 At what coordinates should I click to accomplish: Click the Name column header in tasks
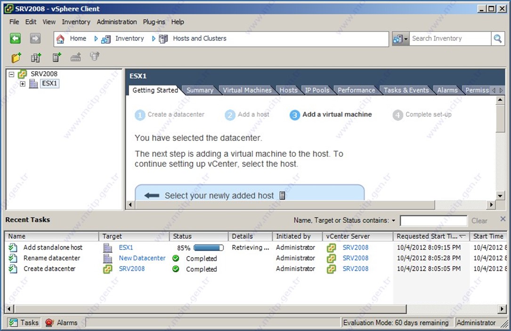(52, 236)
